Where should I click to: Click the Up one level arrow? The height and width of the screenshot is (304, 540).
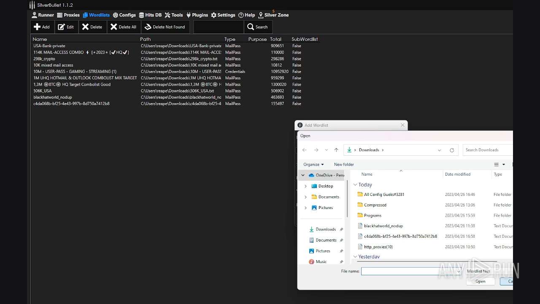coord(336,150)
